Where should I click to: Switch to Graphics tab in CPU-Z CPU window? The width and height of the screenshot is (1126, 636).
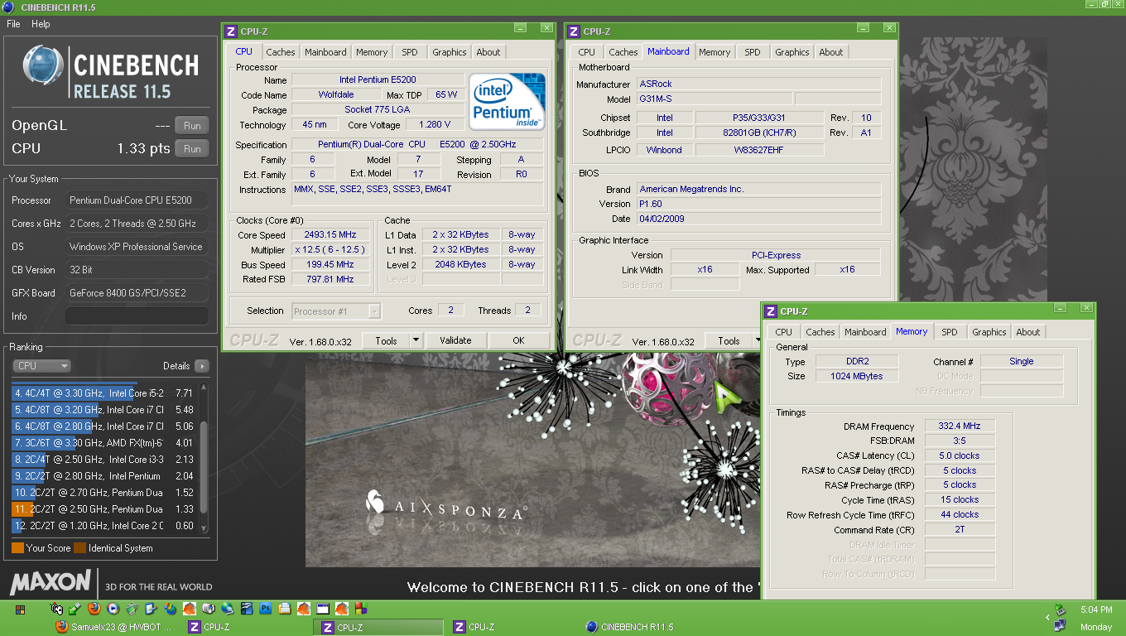pos(450,52)
